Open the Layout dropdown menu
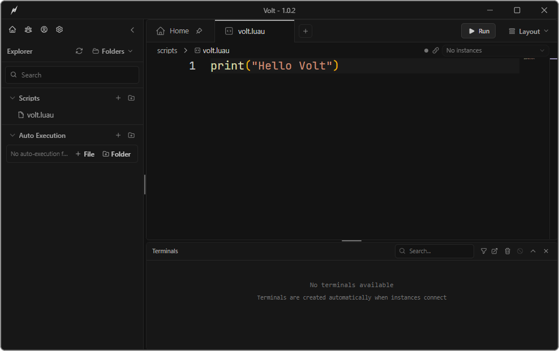The height and width of the screenshot is (351, 559). click(x=528, y=31)
